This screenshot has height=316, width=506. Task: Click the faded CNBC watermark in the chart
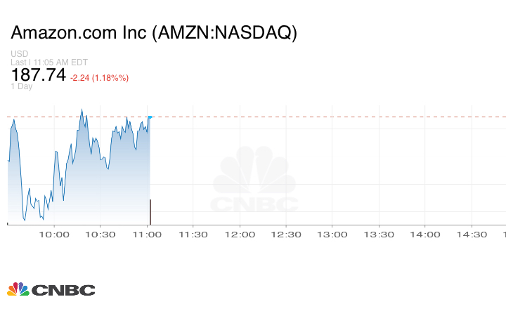pos(254,181)
